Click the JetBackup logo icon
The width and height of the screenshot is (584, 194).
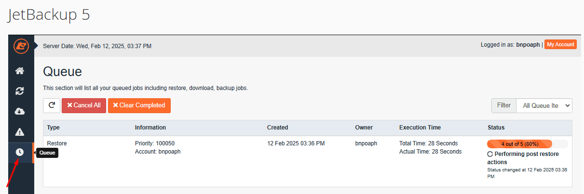21,46
